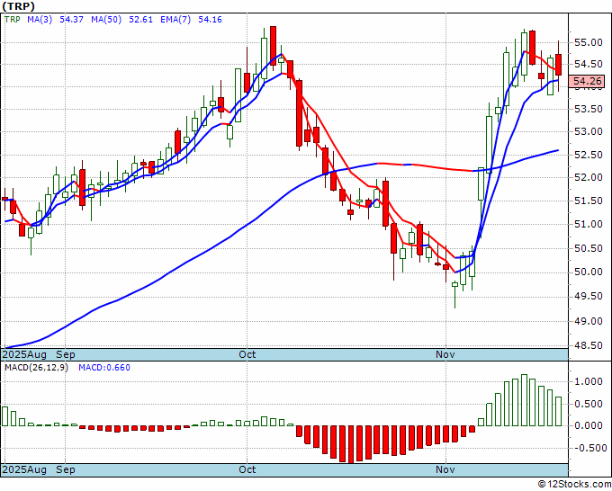Click the 55.00 price axis label
The height and width of the screenshot is (491, 612).
[x=589, y=42]
